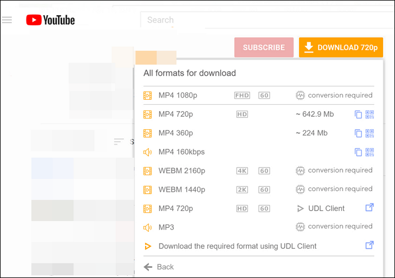Click the 2K badge

(242, 189)
